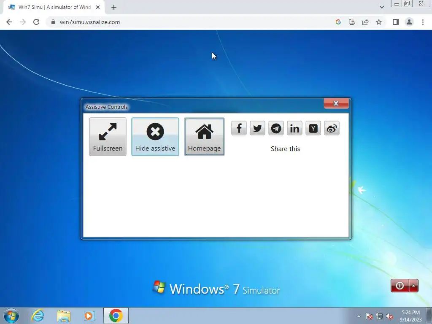Open a new tab with plus button
The image size is (432, 324).
coord(114,7)
